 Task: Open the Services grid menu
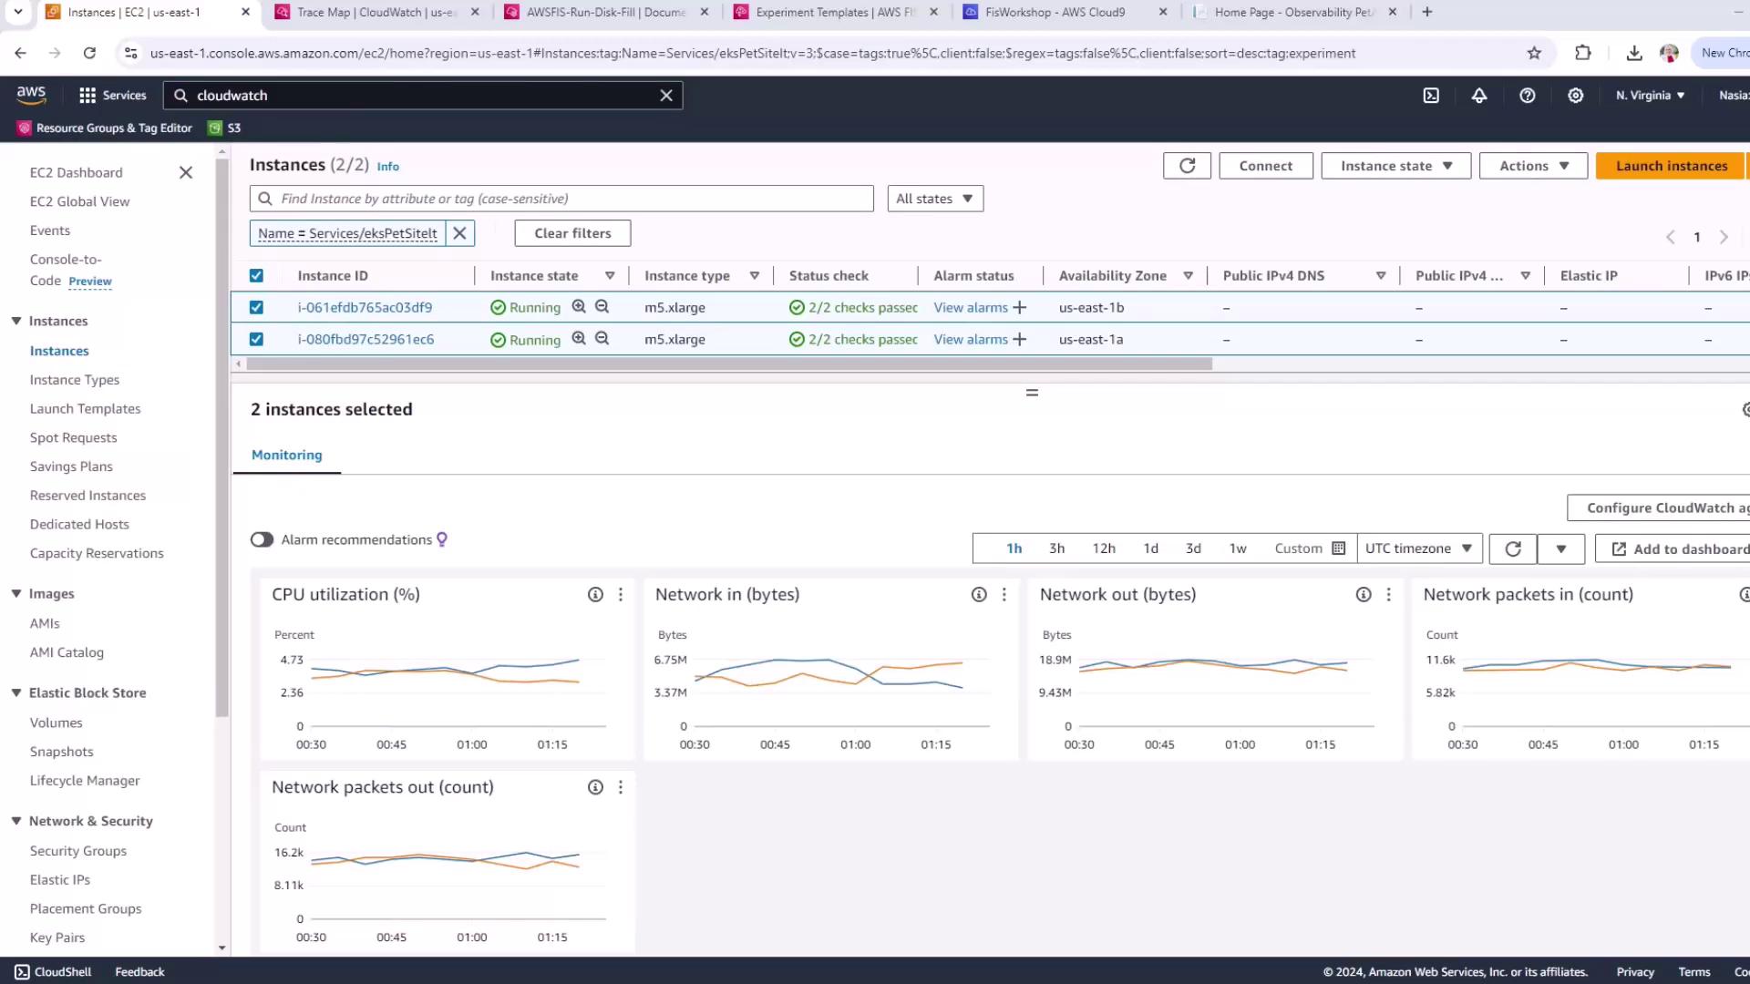tap(87, 96)
